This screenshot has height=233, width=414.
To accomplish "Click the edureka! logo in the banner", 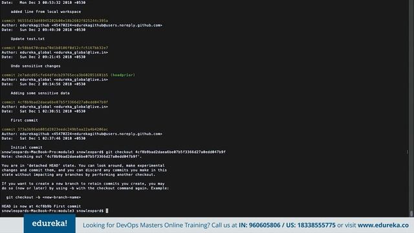I will pos(50,223).
